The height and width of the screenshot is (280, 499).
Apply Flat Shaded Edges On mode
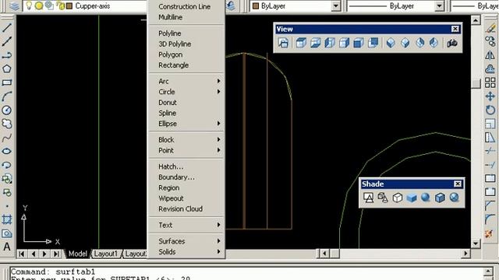tap(440, 198)
